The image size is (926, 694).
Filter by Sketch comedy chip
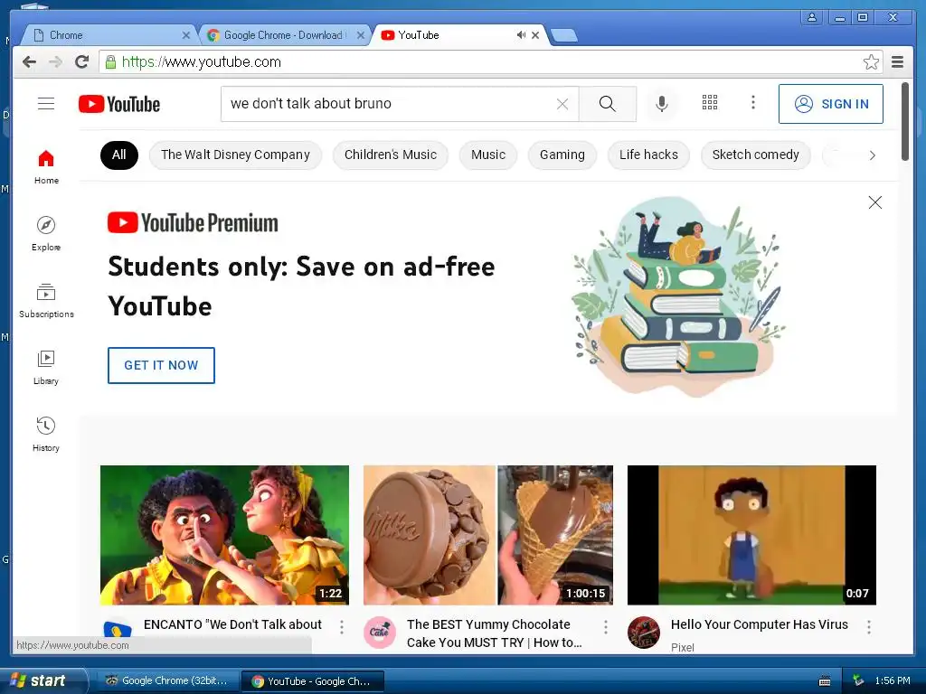point(755,155)
